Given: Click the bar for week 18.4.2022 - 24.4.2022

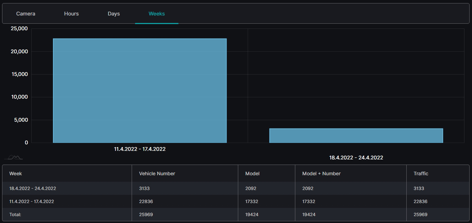Looking at the screenshot, I should click(x=356, y=135).
